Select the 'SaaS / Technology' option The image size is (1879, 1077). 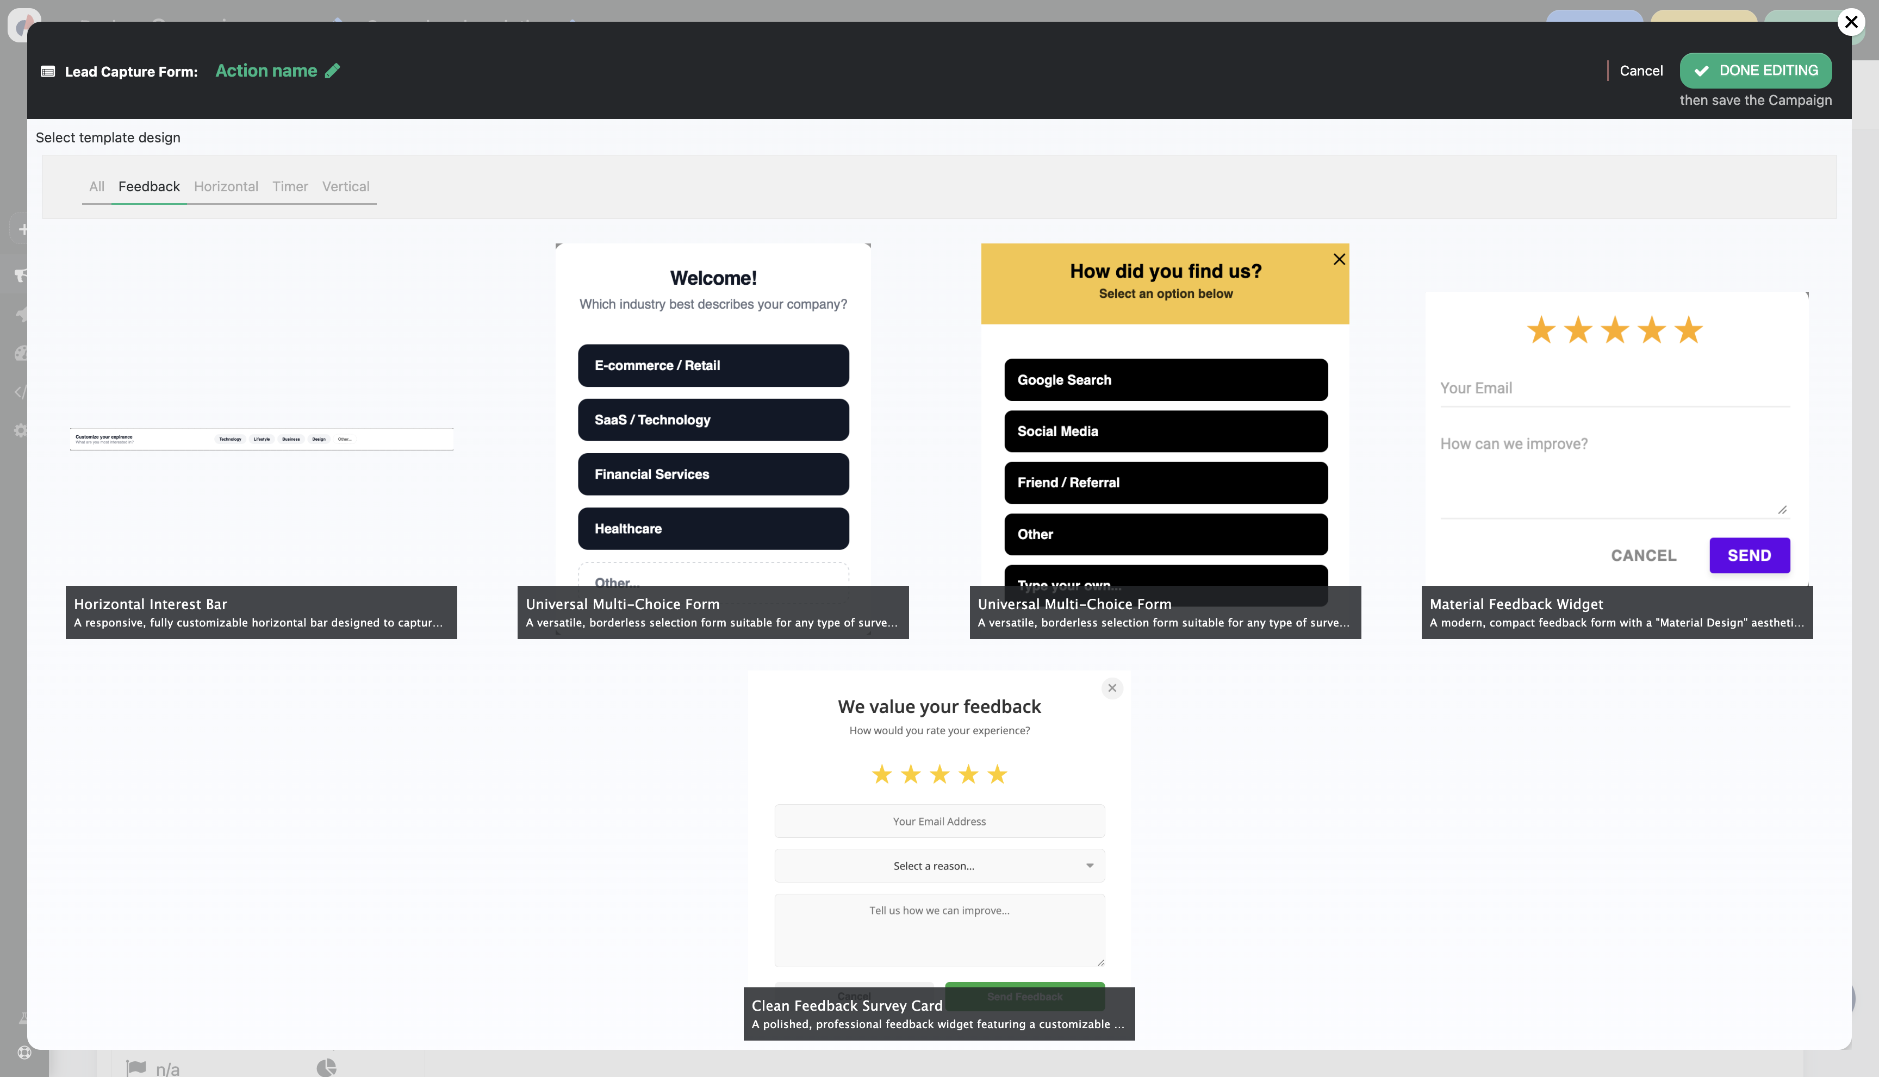point(713,419)
